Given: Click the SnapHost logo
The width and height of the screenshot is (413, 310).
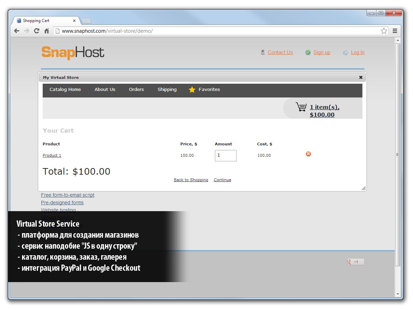Looking at the screenshot, I should coord(73,53).
